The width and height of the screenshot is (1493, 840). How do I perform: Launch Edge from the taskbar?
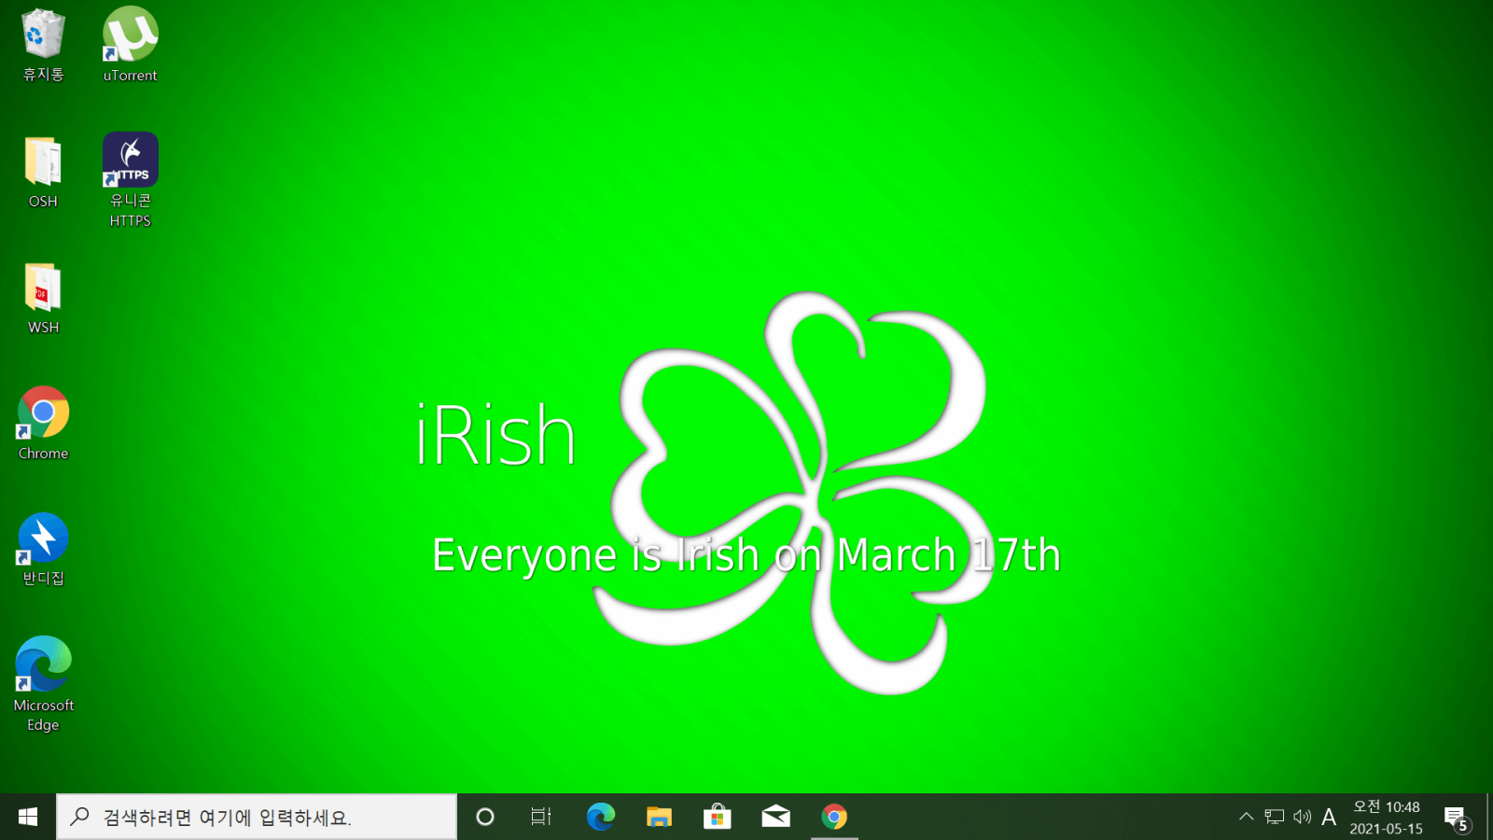point(601,817)
